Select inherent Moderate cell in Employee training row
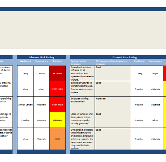 [42, 104]
